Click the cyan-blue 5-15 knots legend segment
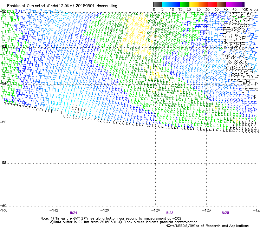The height and width of the screenshot is (228, 260). [171, 4]
